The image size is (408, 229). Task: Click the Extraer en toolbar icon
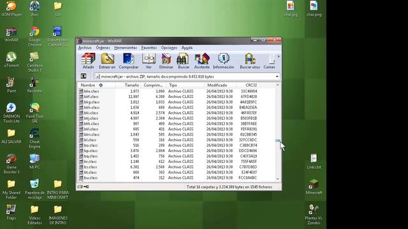[x=107, y=61]
